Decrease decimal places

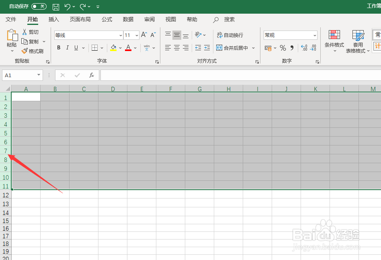[x=313, y=48]
